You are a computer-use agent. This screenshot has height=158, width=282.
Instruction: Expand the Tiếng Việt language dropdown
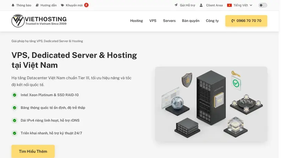click(x=240, y=5)
